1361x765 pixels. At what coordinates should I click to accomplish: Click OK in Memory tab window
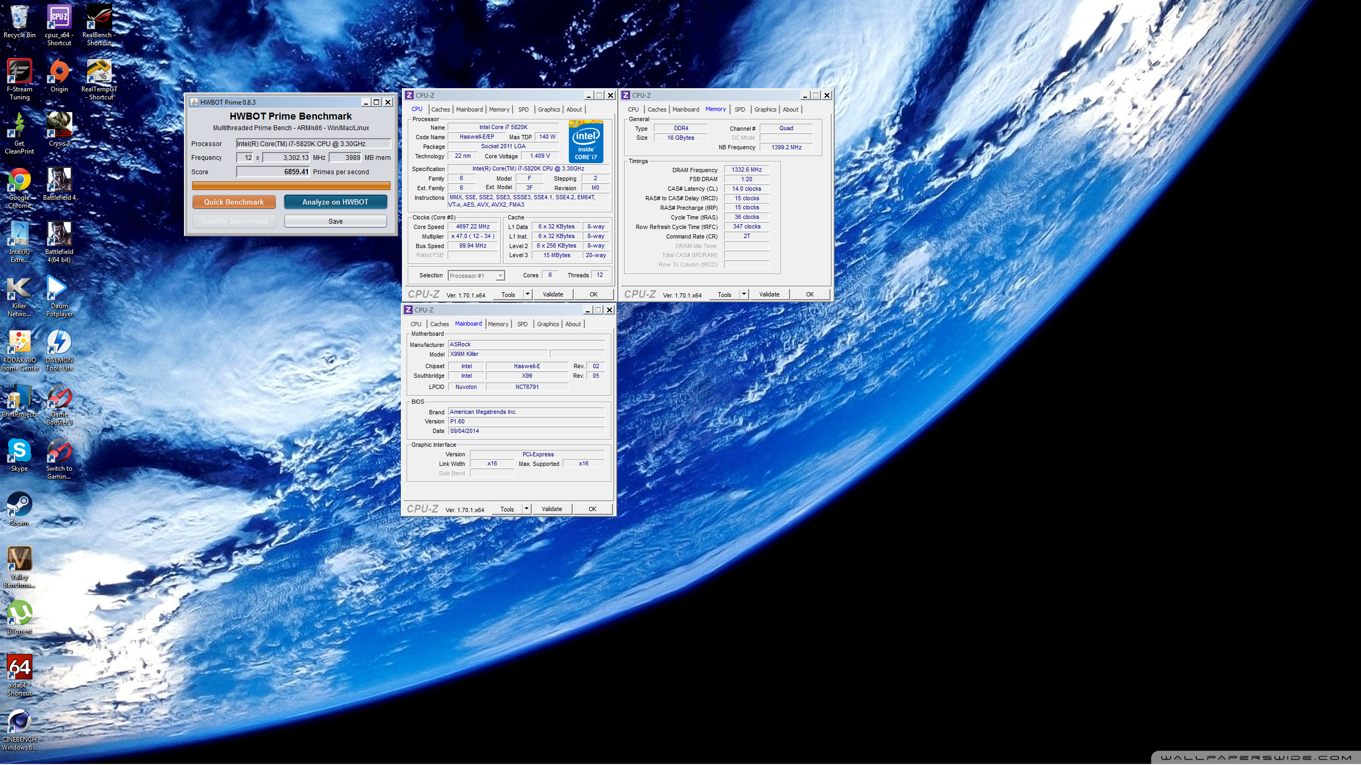[x=810, y=294]
